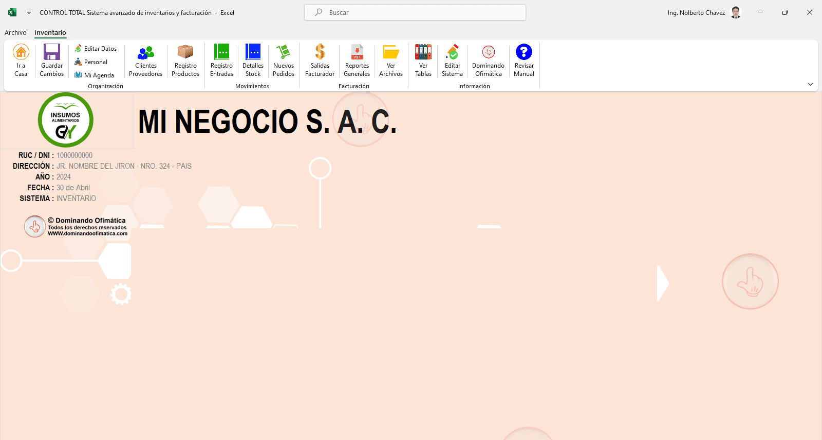Image resolution: width=822 pixels, height=440 pixels.
Task: Open Reportes Generales PDF icon
Action: [357, 52]
